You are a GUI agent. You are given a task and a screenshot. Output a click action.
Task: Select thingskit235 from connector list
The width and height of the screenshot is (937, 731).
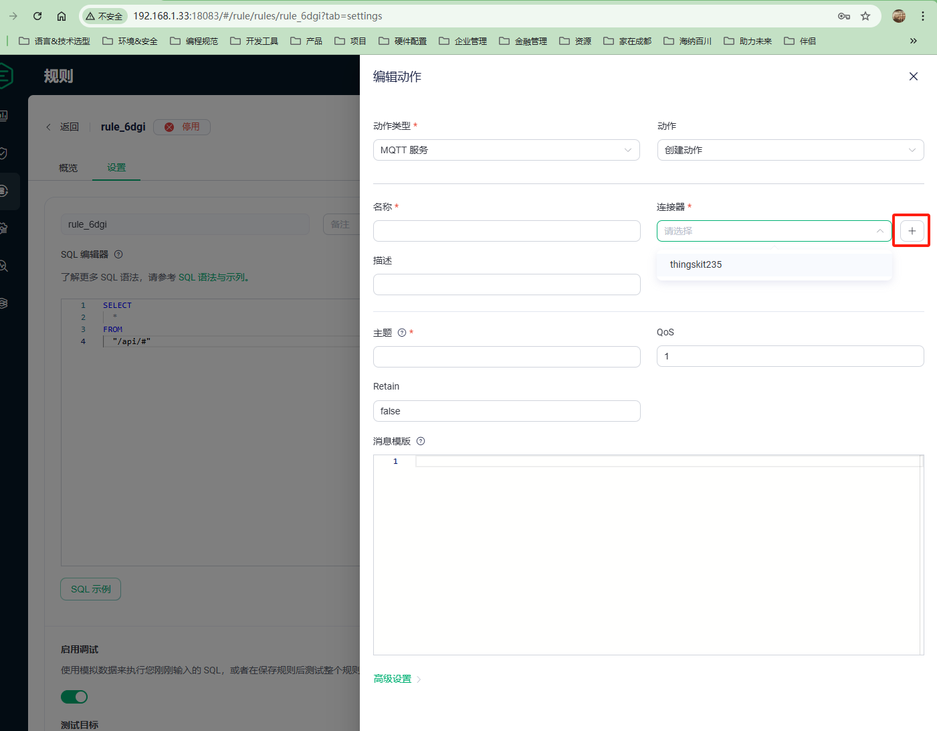pyautogui.click(x=696, y=264)
